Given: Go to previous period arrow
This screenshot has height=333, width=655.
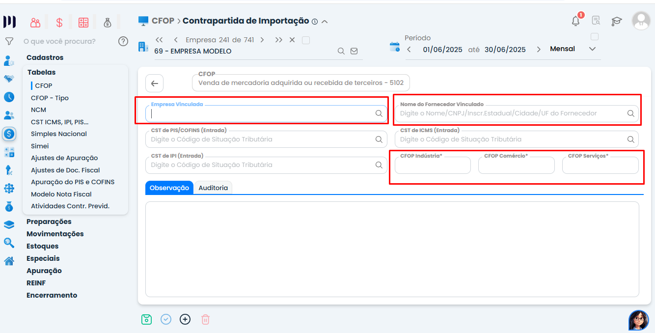Looking at the screenshot, I should [x=409, y=50].
